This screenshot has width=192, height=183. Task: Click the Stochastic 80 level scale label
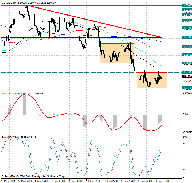coord(184,143)
